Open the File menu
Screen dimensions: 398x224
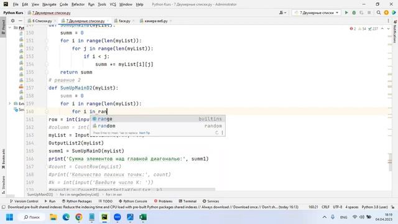16,4
